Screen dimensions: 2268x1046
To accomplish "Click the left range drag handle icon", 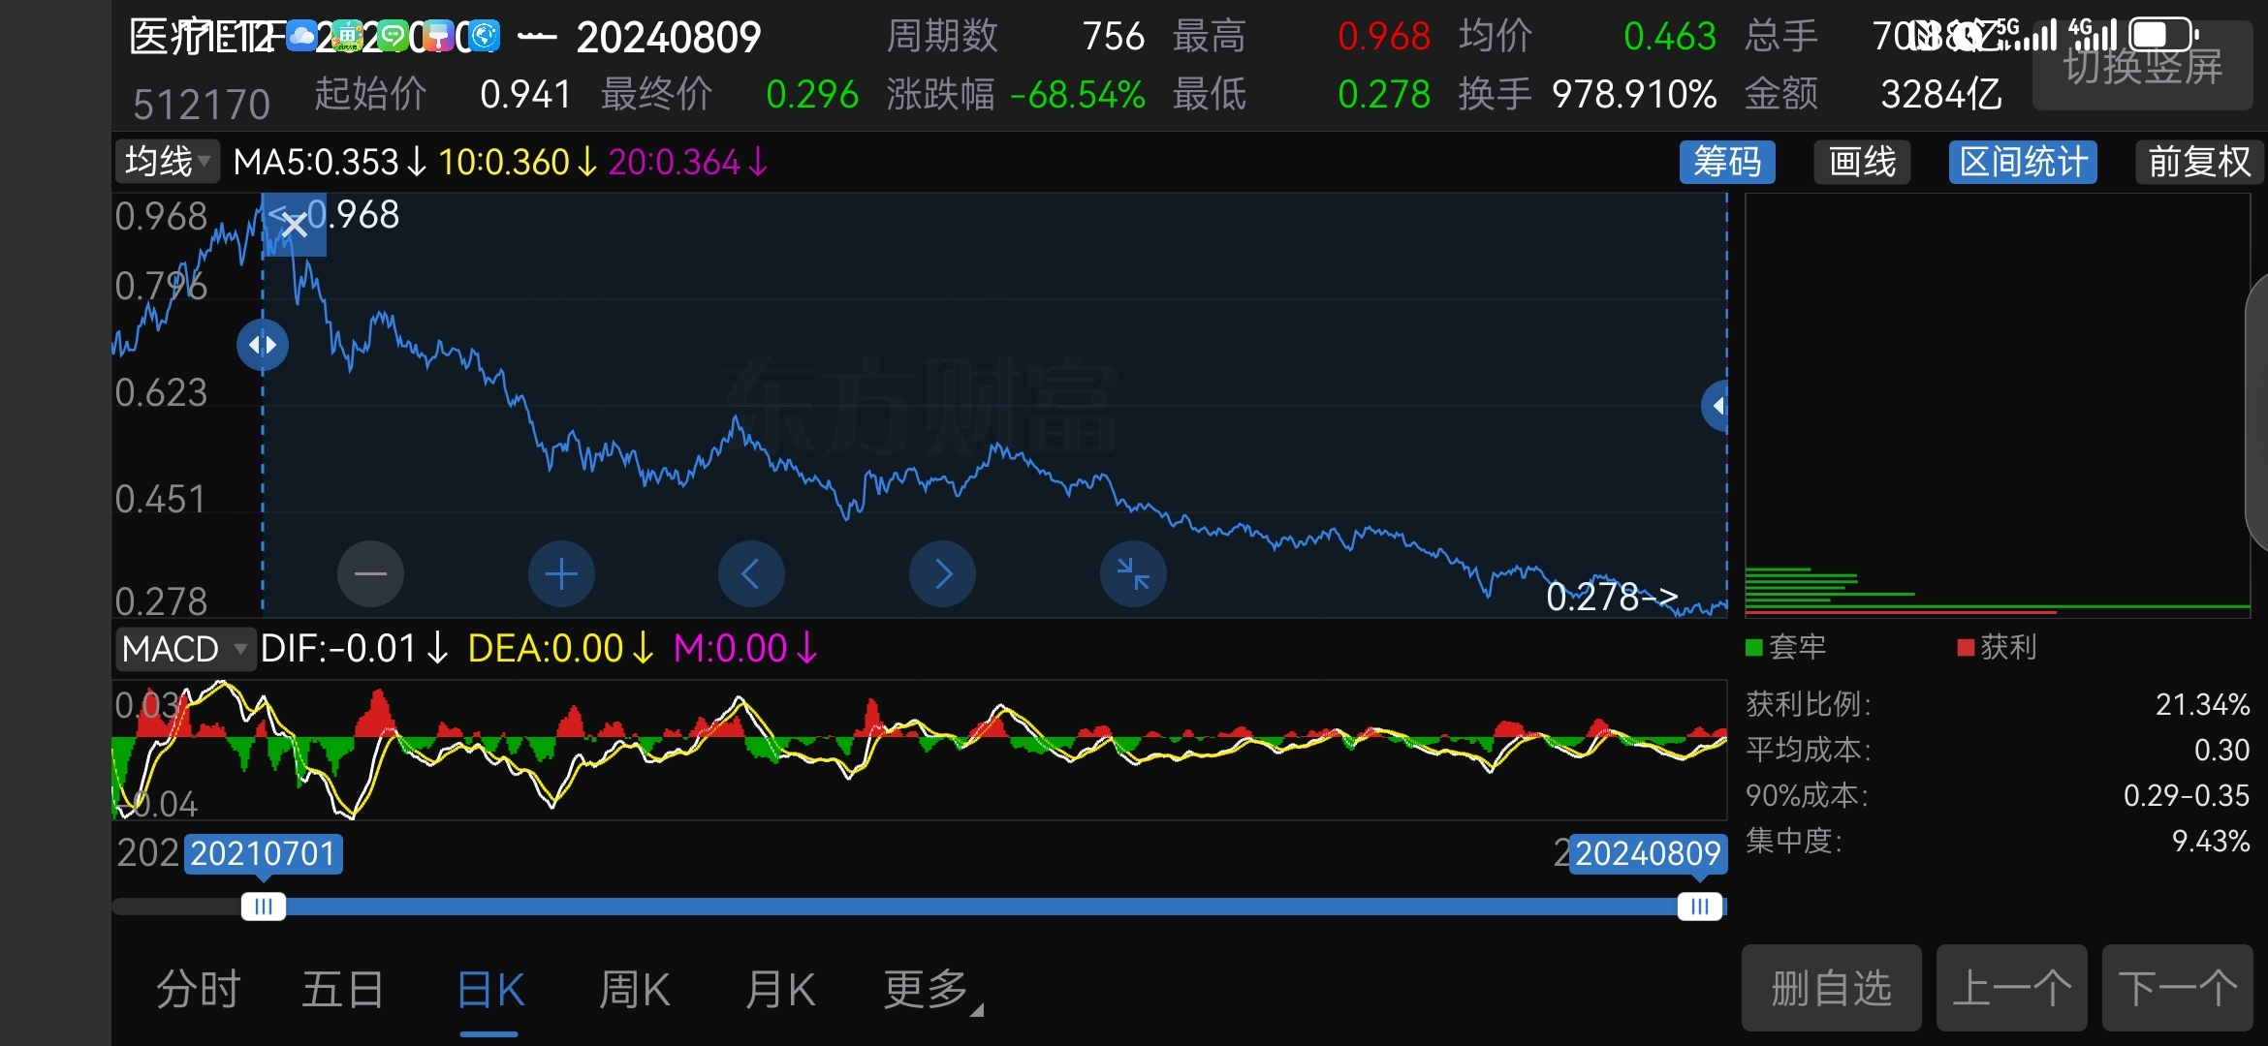I will point(263,345).
